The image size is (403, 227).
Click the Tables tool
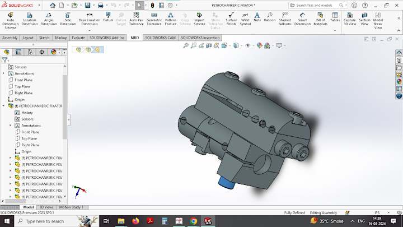click(x=335, y=17)
